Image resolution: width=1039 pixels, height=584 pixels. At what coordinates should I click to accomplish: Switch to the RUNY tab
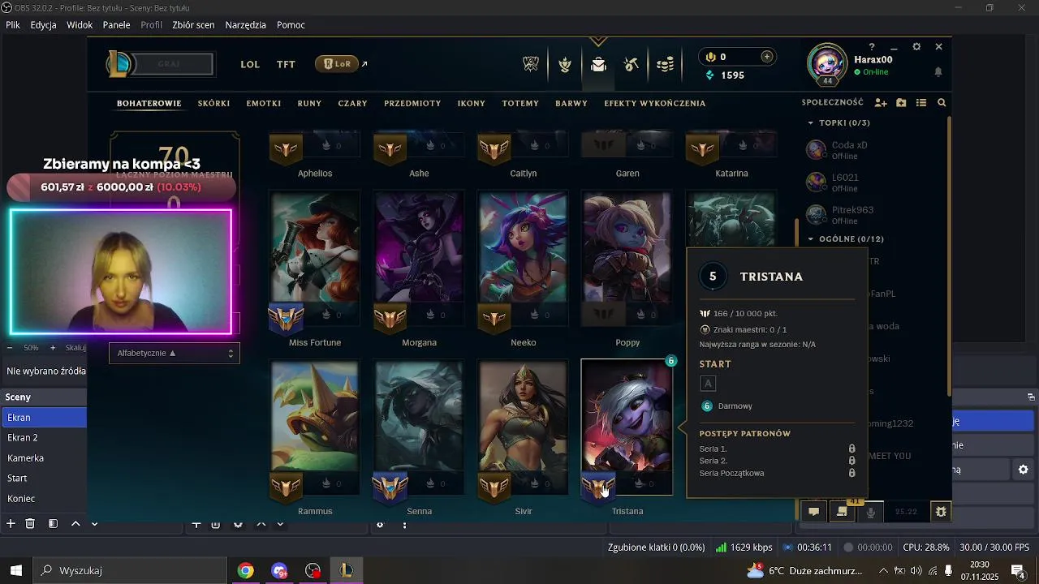[x=309, y=104]
